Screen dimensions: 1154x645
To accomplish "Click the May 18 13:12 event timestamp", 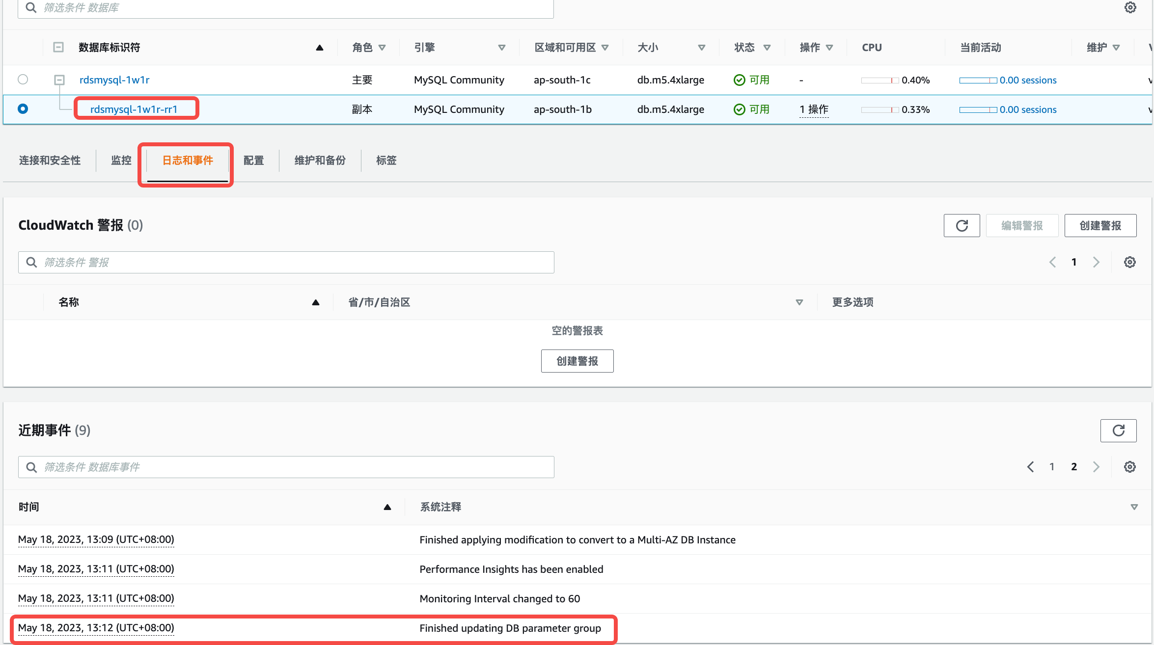I will click(96, 628).
